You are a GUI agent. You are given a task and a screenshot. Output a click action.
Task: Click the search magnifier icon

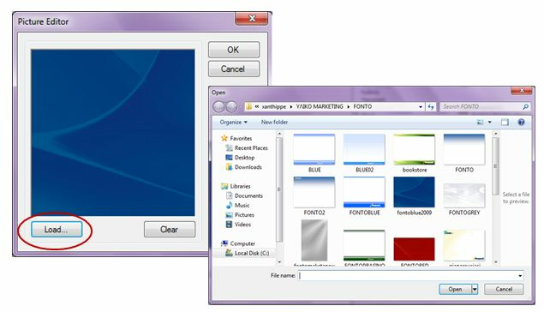click(525, 107)
